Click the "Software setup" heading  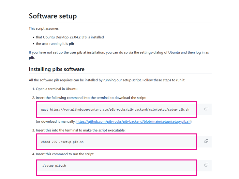coord(53,16)
